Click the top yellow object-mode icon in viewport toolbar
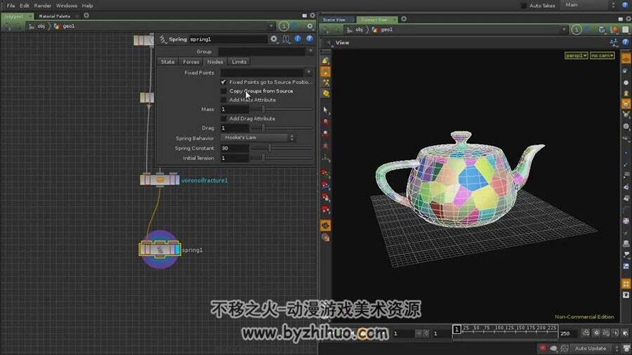This screenshot has width=632, height=355. point(326,61)
